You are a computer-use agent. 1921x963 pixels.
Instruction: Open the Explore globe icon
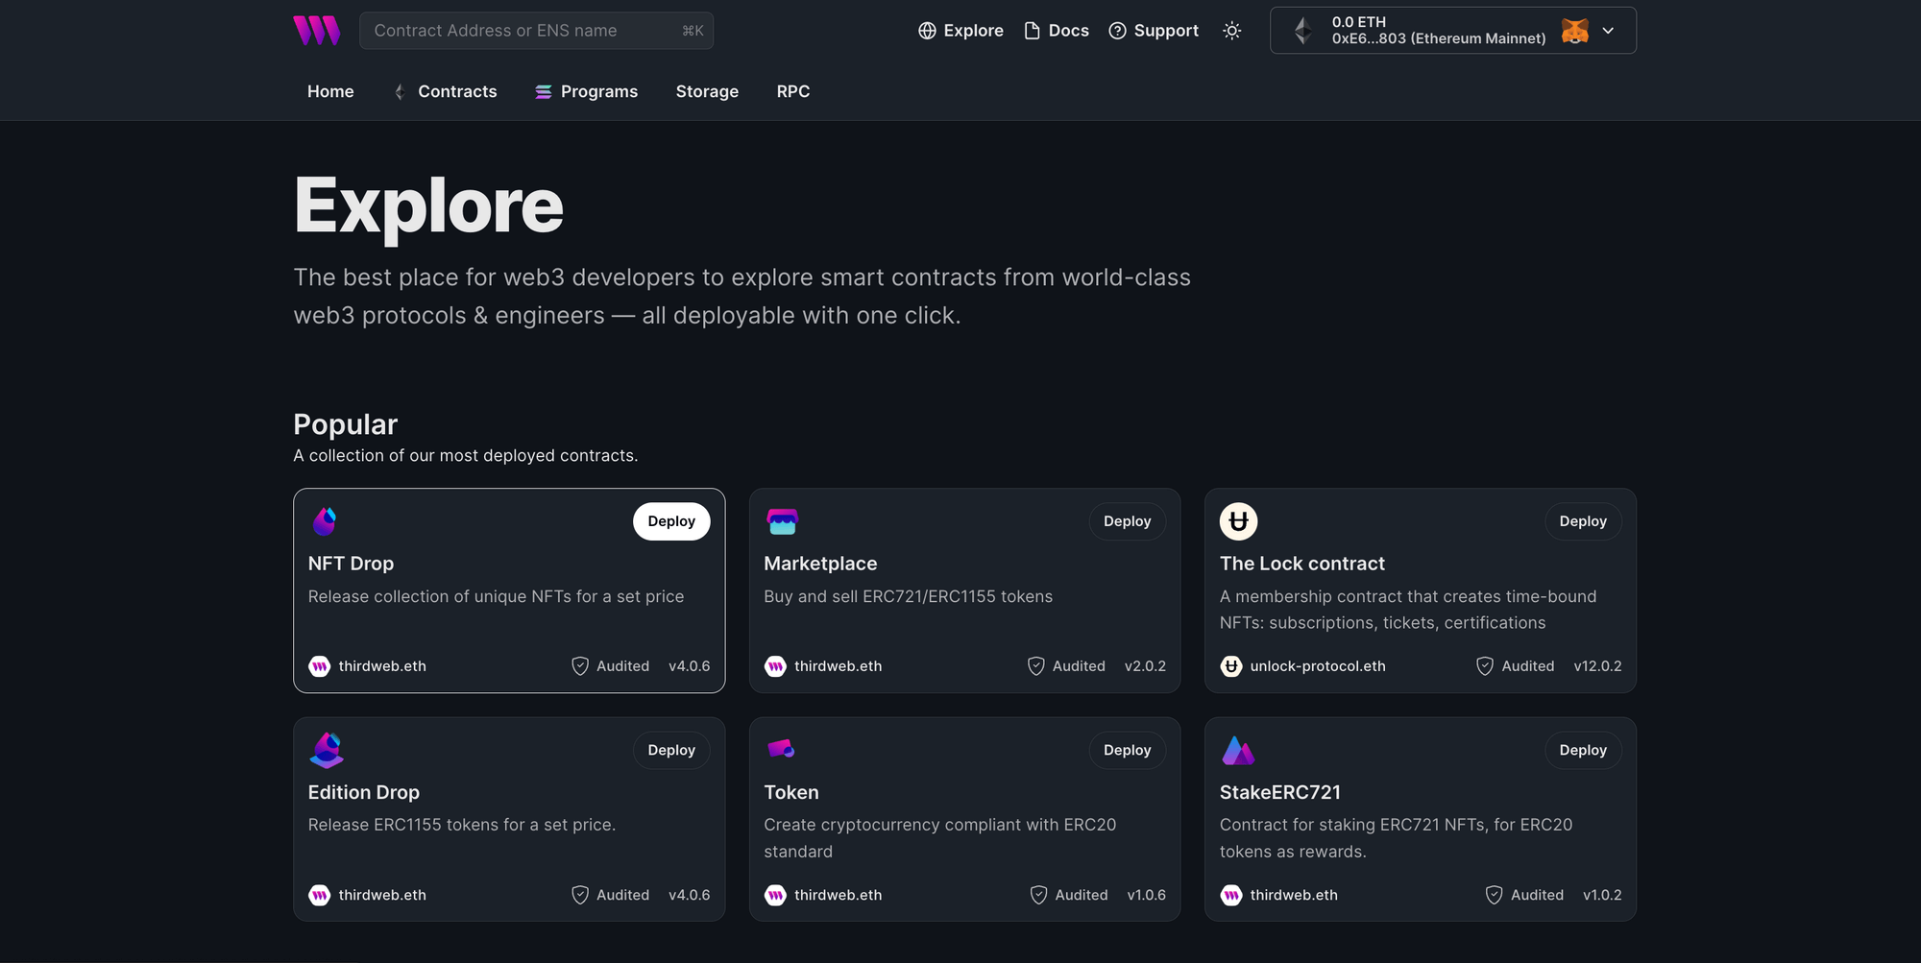[927, 30]
